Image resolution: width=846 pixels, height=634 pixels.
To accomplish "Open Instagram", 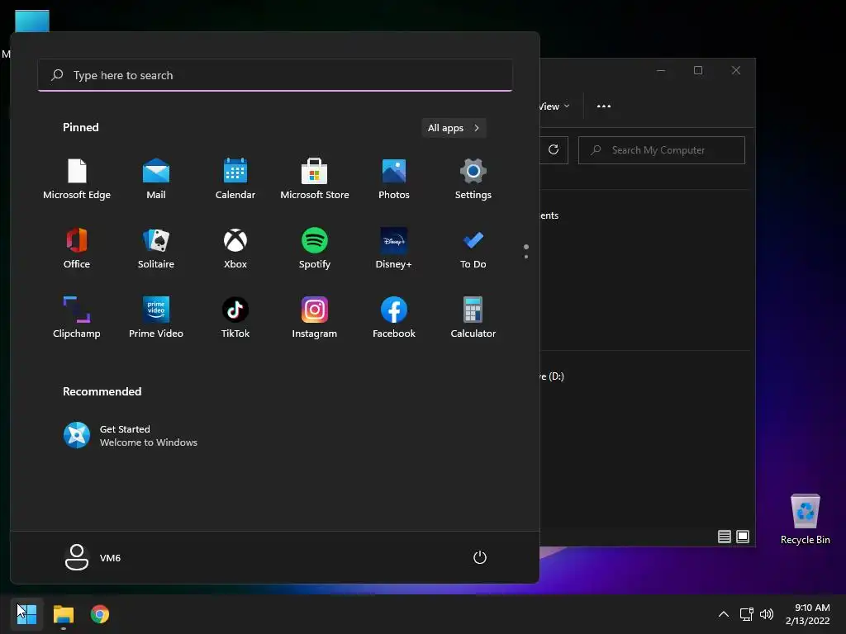I will (x=315, y=318).
